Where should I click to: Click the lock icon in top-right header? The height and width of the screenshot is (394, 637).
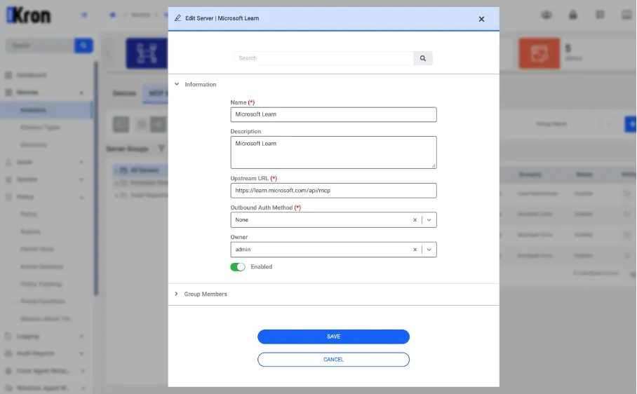pyautogui.click(x=573, y=15)
